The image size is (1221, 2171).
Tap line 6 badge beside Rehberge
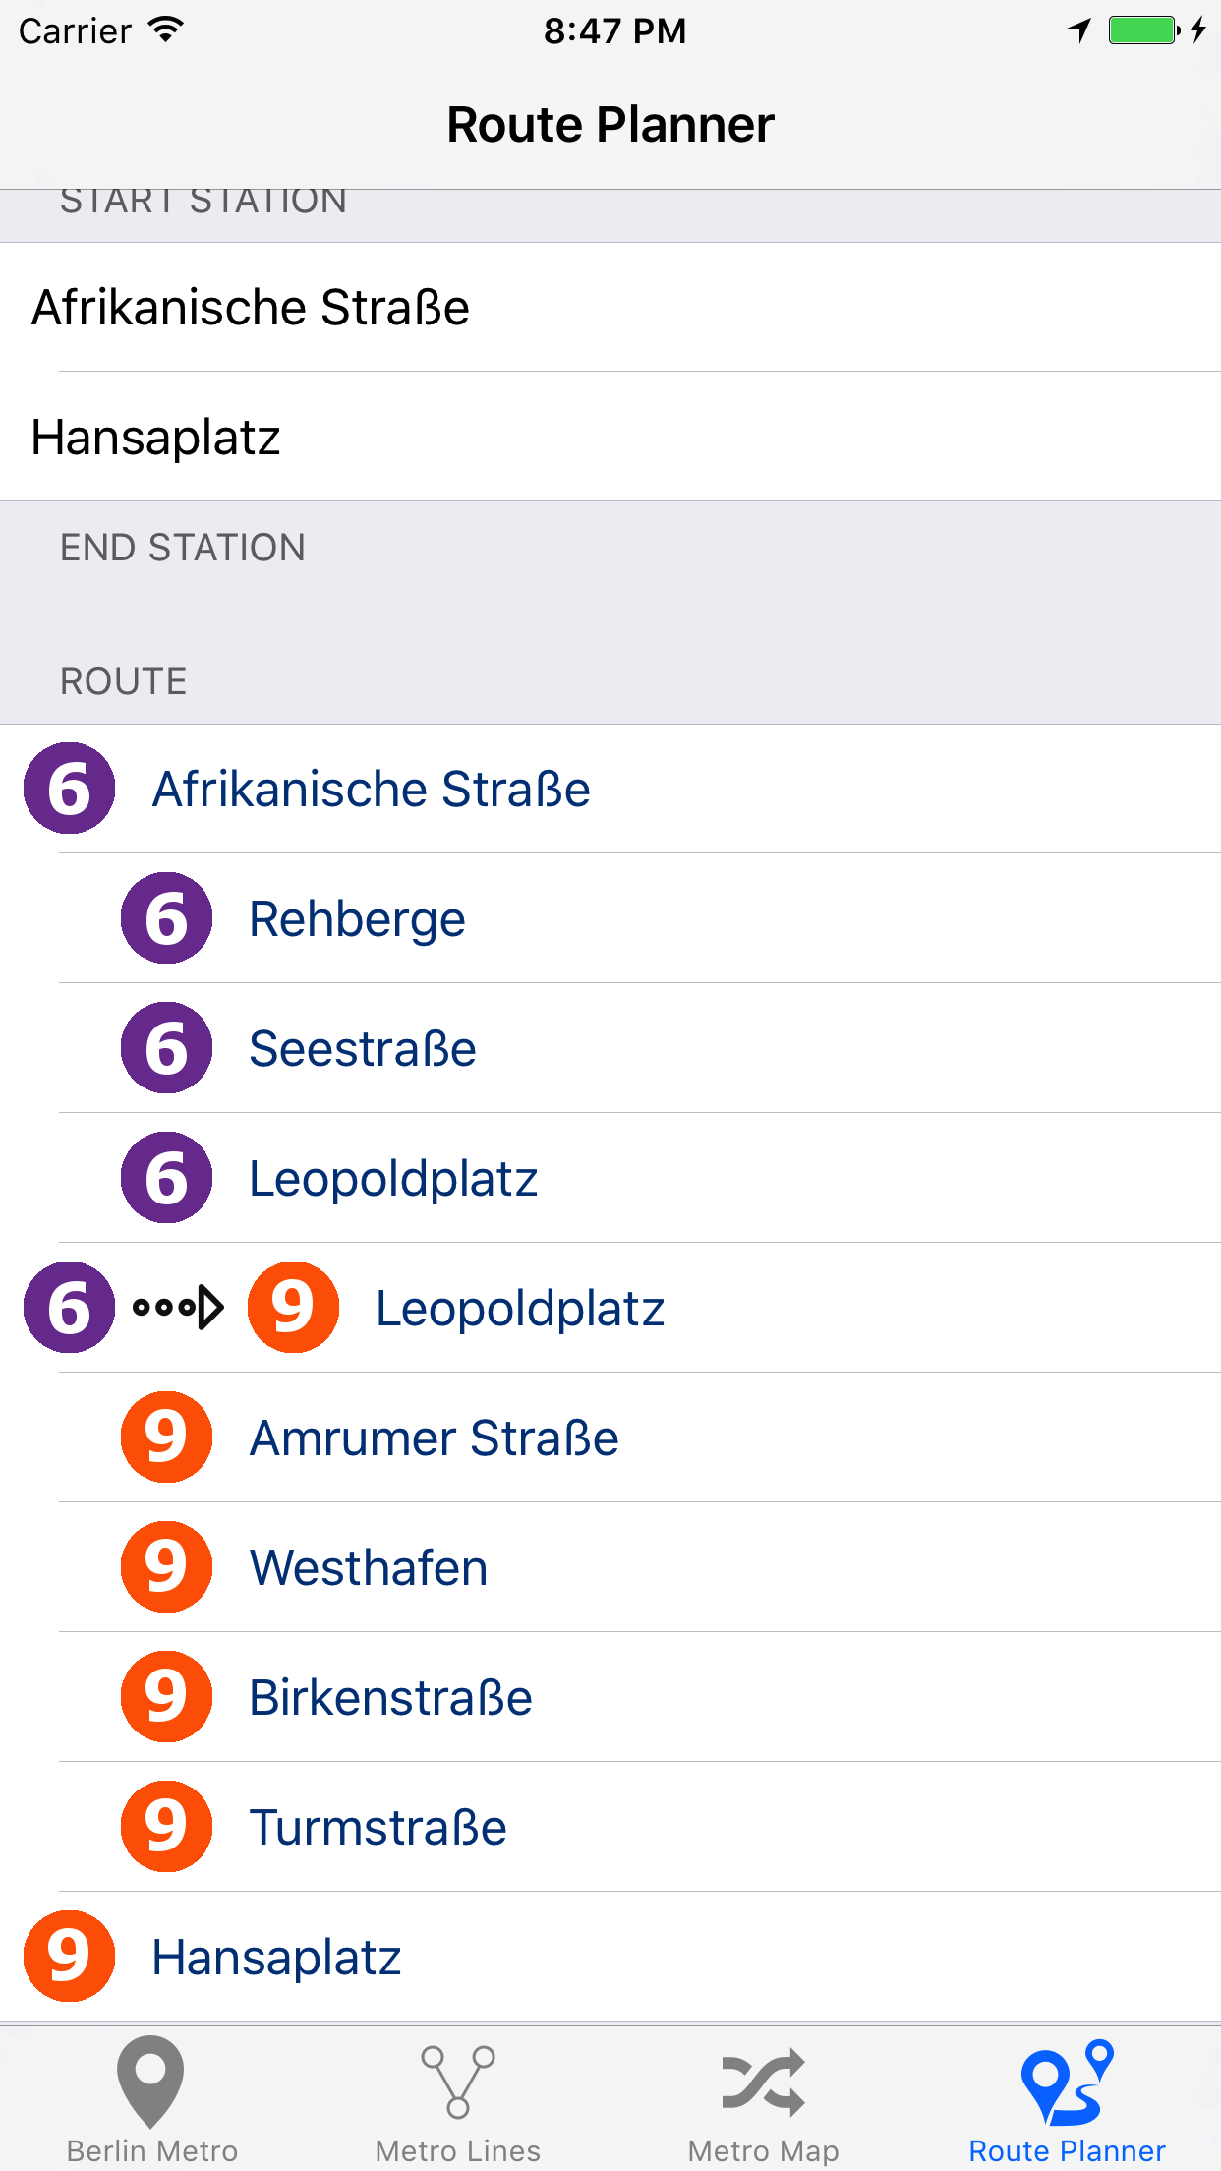pos(166,918)
